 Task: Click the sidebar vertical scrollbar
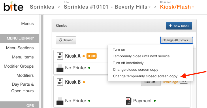[42, 61]
